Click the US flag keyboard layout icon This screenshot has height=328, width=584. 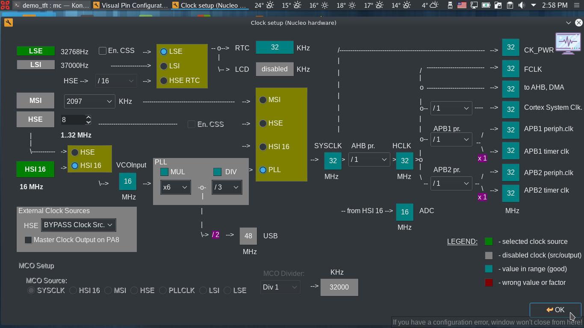[462, 5]
